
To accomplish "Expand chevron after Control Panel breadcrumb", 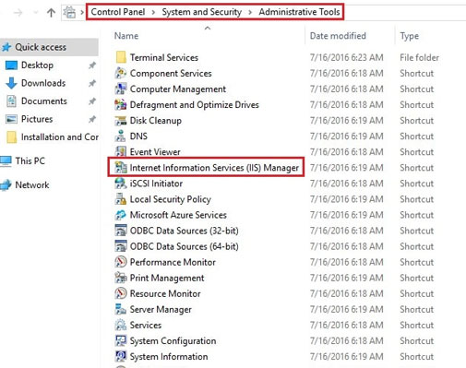I will 153,12.
